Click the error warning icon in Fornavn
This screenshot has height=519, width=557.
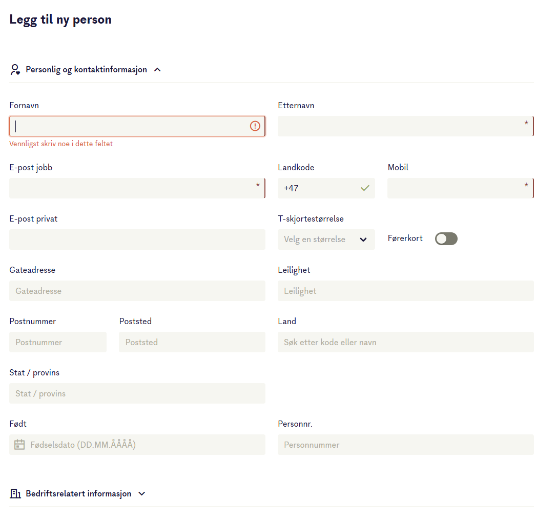255,126
